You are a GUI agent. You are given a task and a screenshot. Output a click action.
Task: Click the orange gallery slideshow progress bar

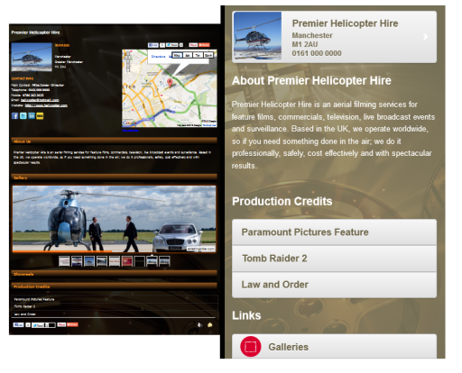(62, 251)
